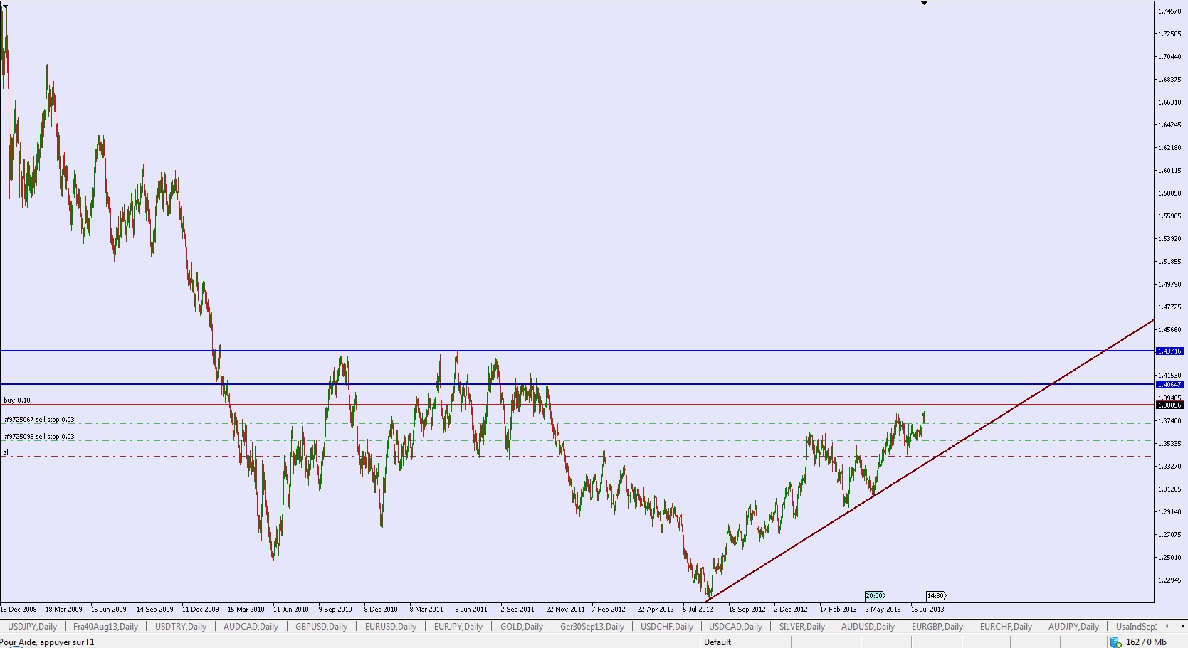Switch to the SILVER,Daily chart tab
The height and width of the screenshot is (648, 1188).
801,627
